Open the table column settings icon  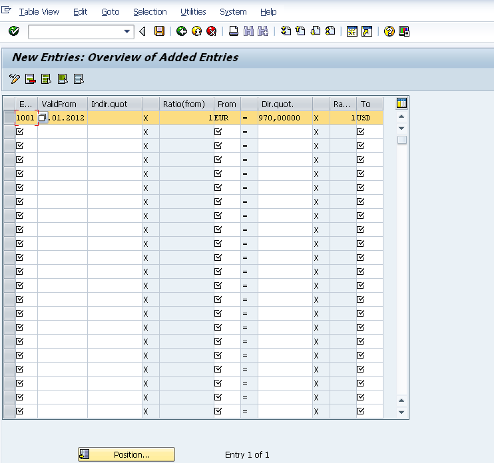pyautogui.click(x=401, y=103)
